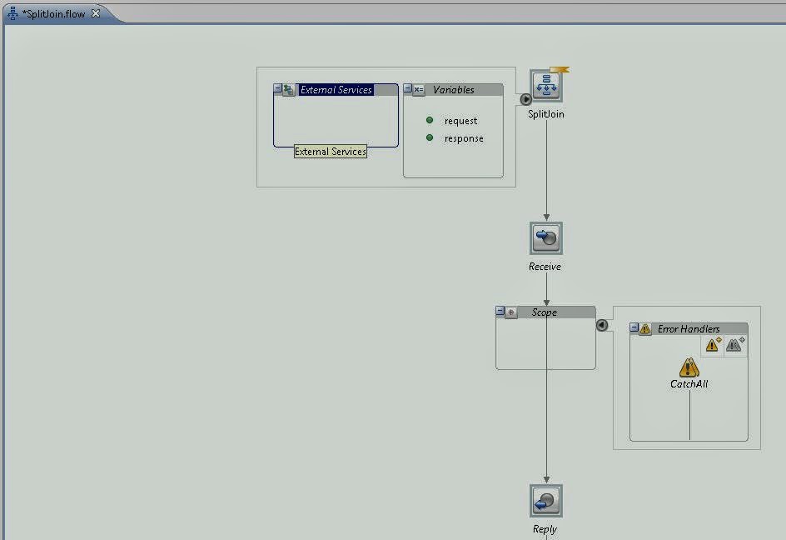Click the SplitJoin node label
Image resolution: width=786 pixels, height=540 pixels.
click(546, 114)
